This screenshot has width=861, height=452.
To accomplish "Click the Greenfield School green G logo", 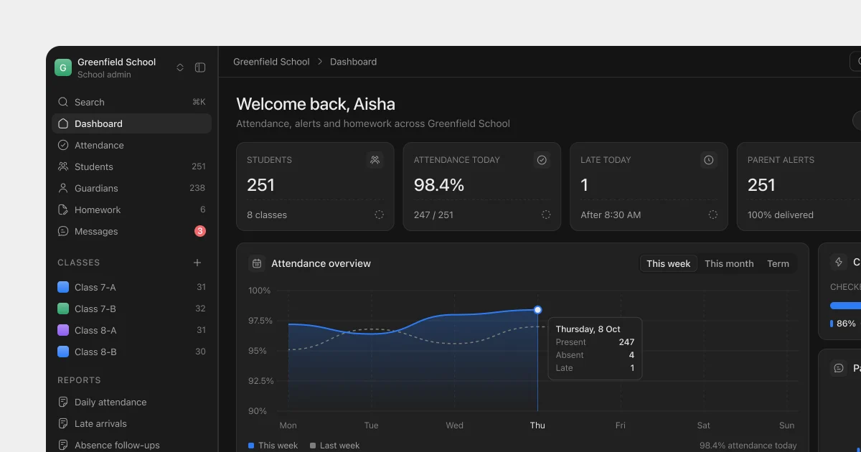I will click(x=63, y=67).
